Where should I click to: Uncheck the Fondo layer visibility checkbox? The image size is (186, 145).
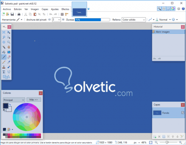click(183, 113)
